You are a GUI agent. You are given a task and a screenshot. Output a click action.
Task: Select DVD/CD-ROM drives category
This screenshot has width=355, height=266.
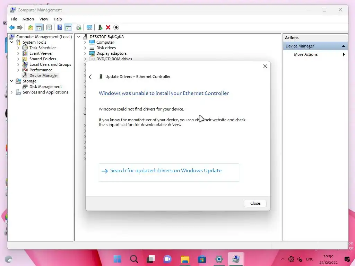(114, 59)
